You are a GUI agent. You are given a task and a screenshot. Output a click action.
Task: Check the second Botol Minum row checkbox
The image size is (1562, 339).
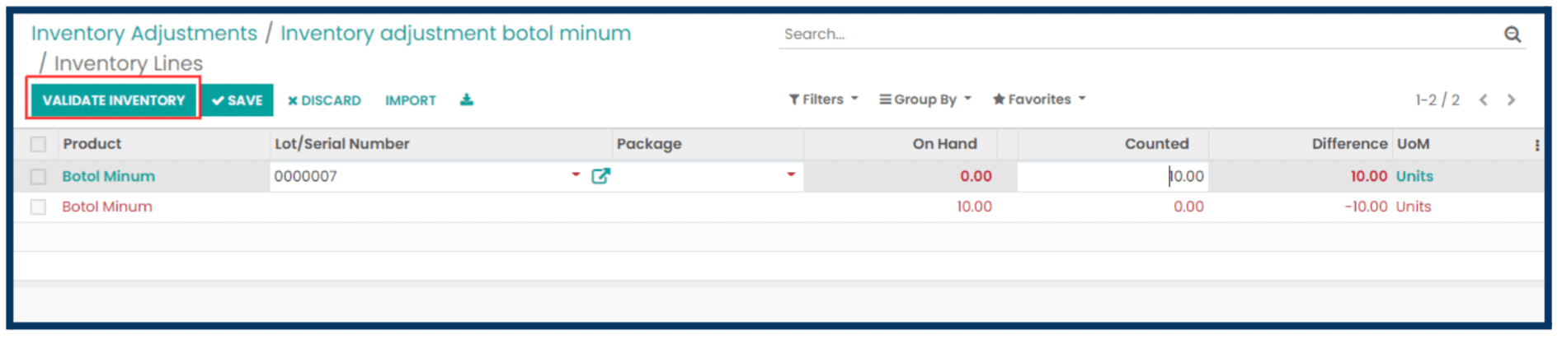pyautogui.click(x=38, y=207)
